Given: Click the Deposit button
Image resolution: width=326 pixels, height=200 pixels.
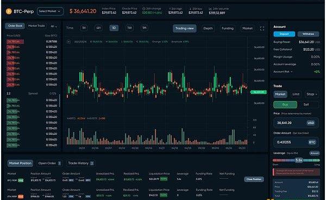Looking at the screenshot, I should (x=284, y=34).
